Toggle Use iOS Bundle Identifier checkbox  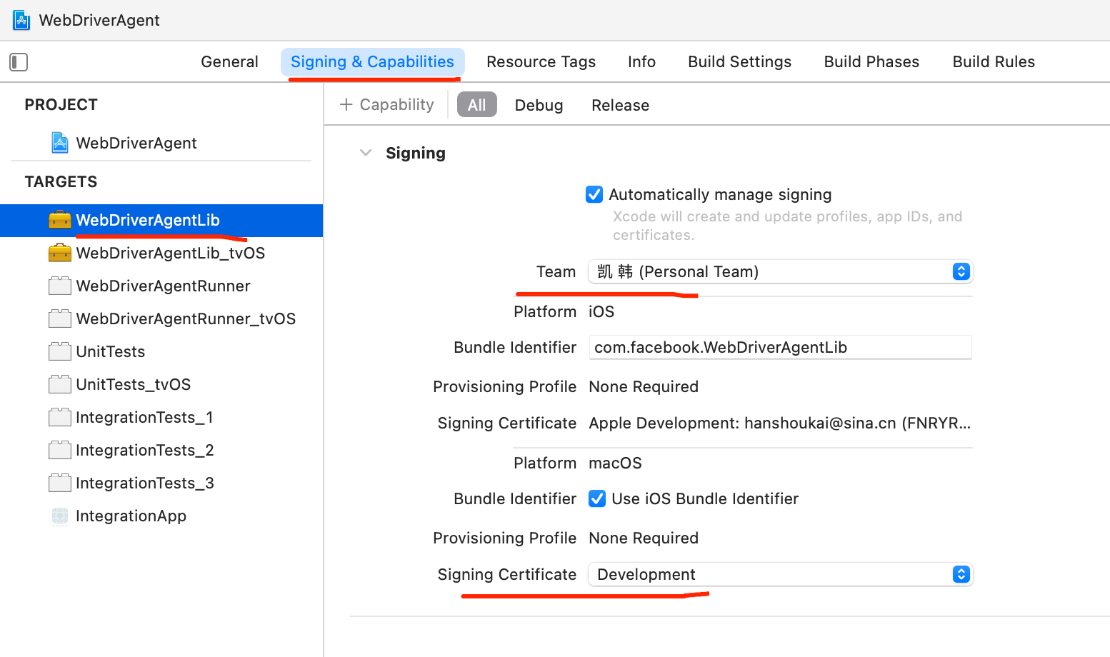point(597,498)
